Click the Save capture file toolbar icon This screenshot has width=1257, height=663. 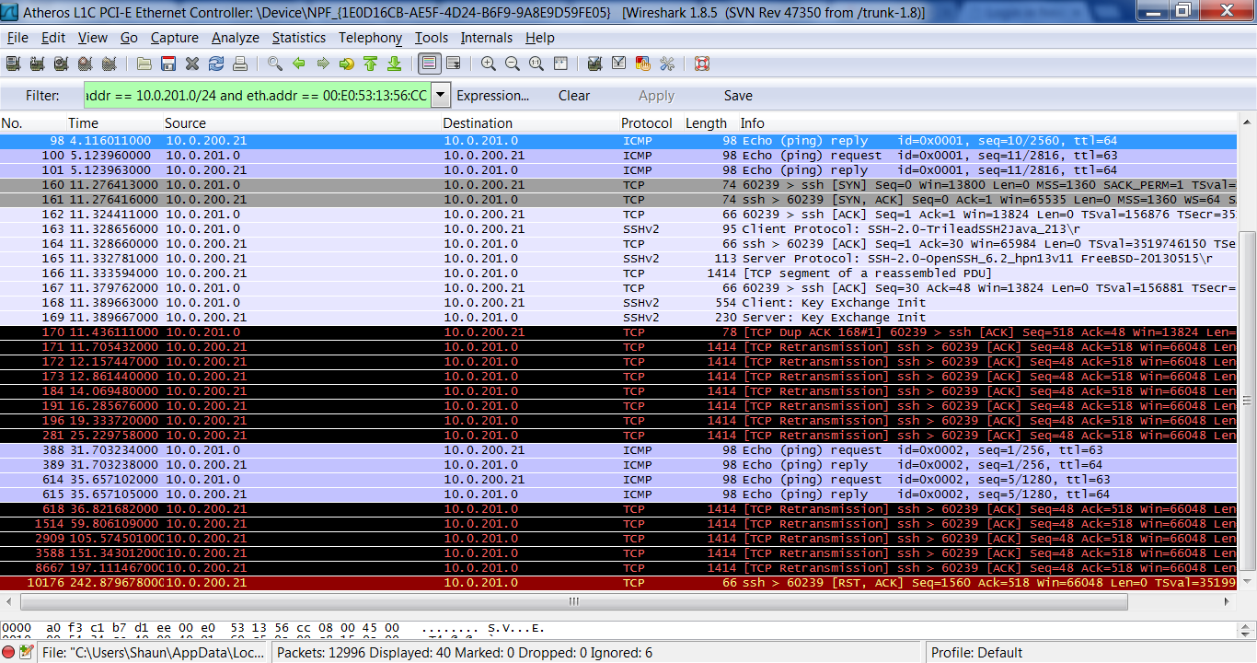coord(168,64)
